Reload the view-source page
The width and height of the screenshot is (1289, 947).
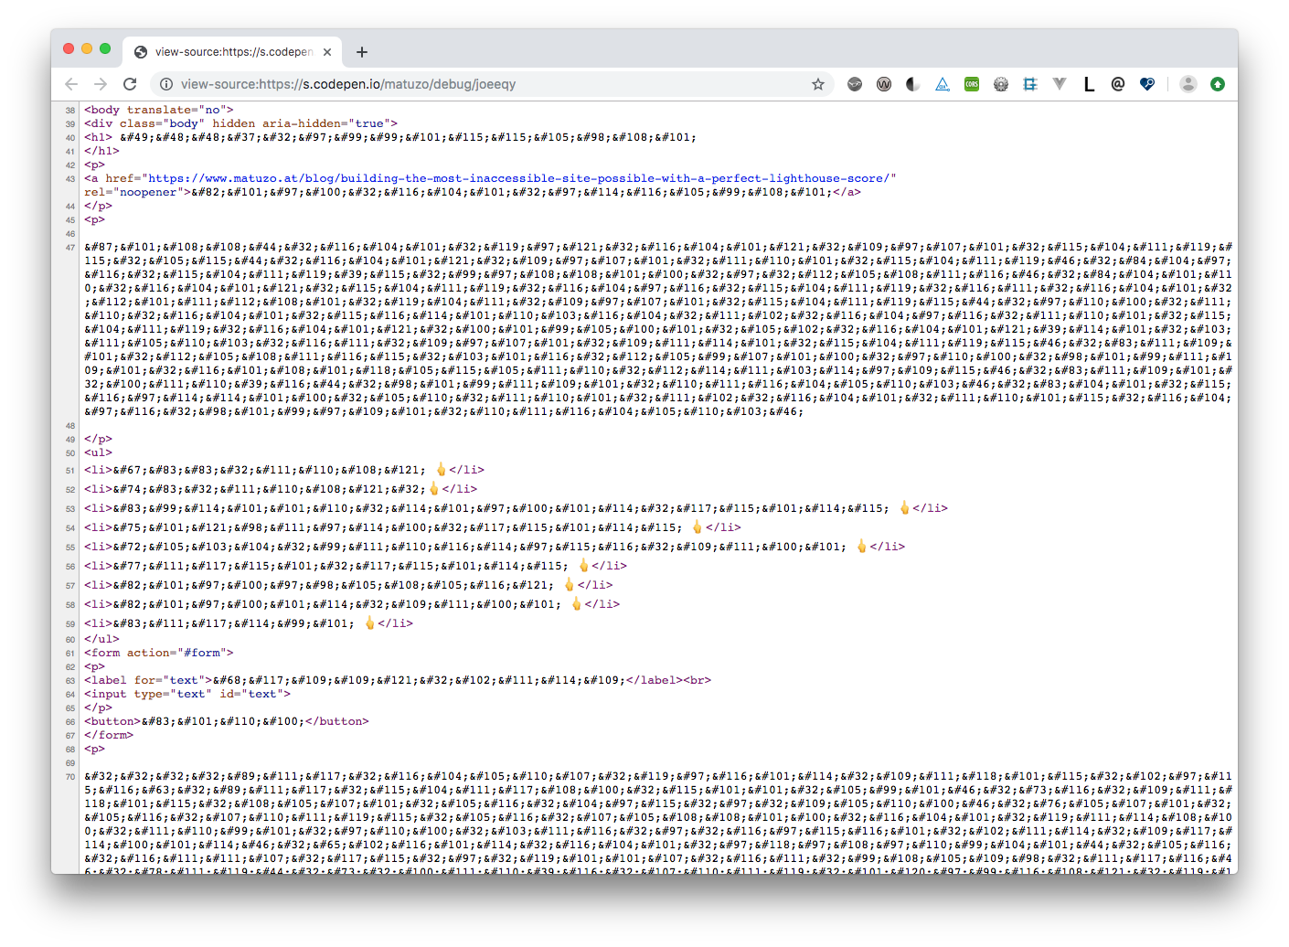tap(130, 84)
